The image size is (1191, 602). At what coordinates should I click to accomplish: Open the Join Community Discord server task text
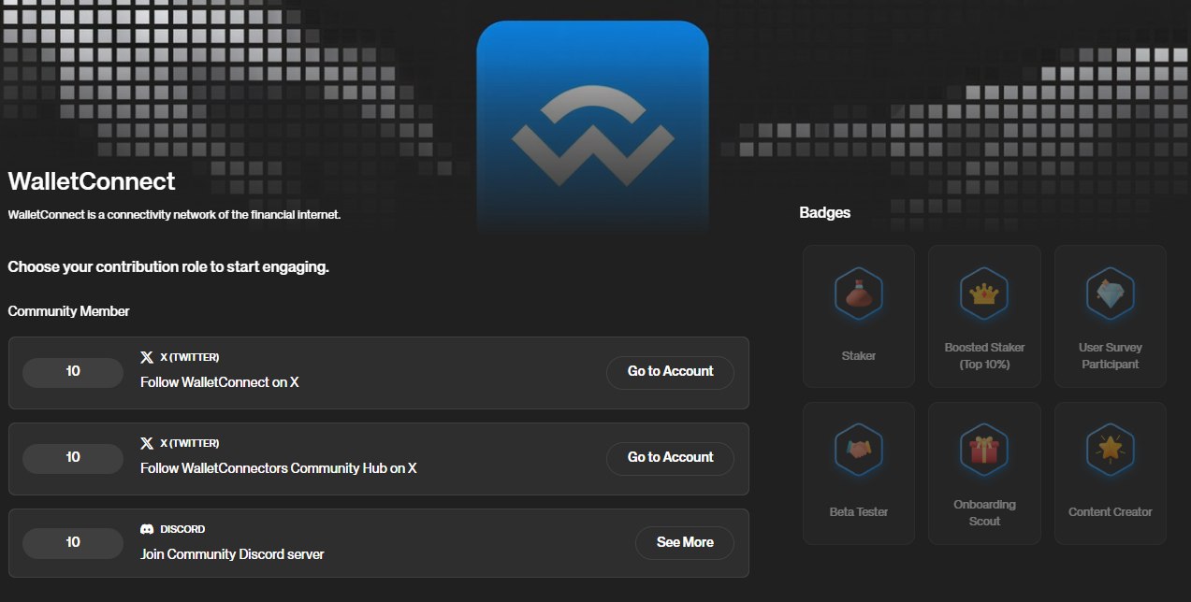(x=232, y=554)
